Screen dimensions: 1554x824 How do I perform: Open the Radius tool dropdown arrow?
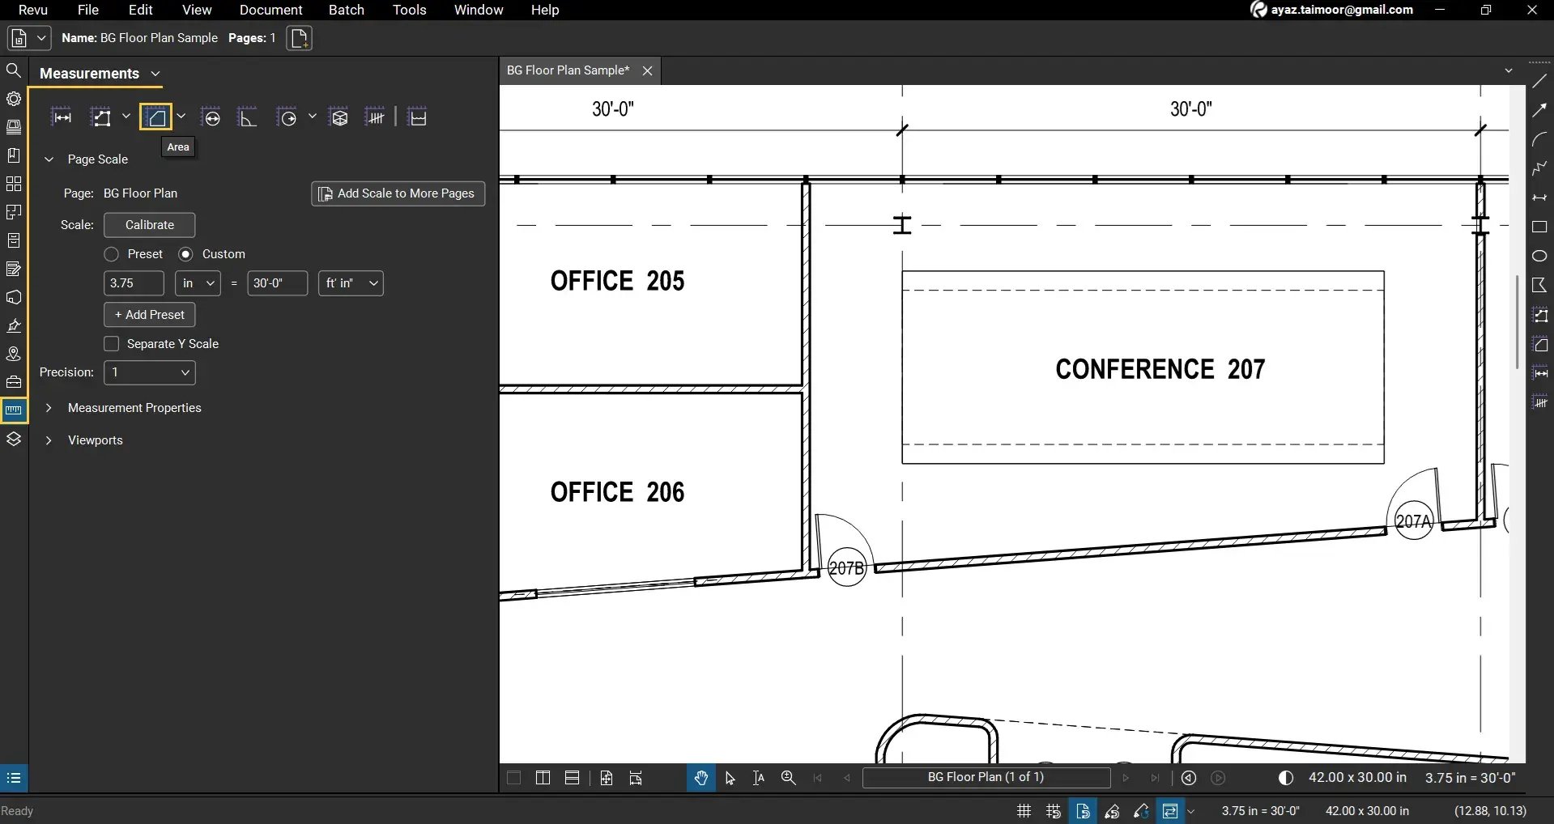312,117
